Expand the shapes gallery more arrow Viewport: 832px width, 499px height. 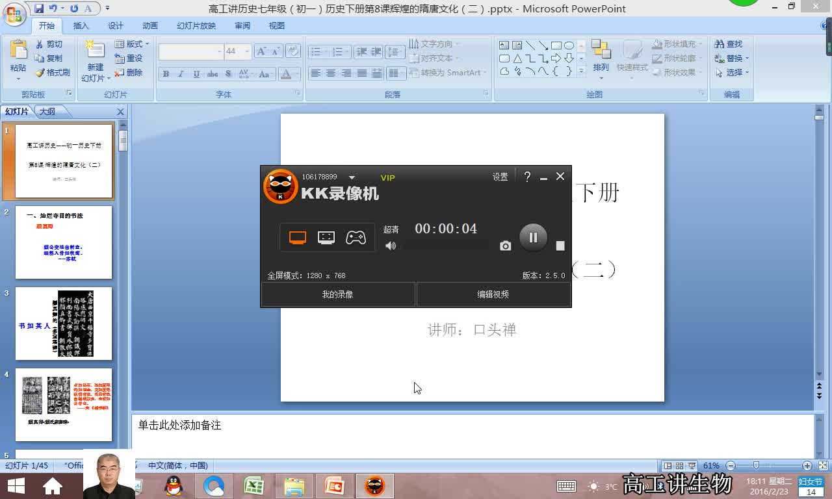(x=582, y=71)
